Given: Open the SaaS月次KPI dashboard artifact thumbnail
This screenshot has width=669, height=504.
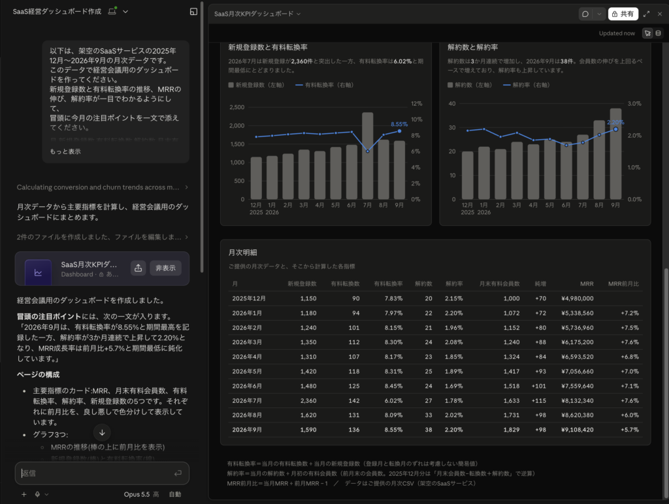Looking at the screenshot, I should tap(38, 272).
